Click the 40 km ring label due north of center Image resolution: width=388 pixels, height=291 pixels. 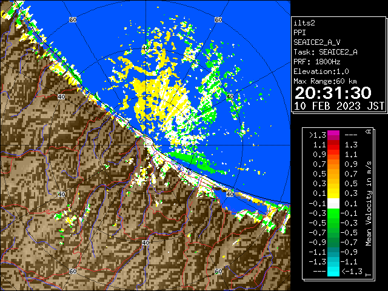pos(145,48)
